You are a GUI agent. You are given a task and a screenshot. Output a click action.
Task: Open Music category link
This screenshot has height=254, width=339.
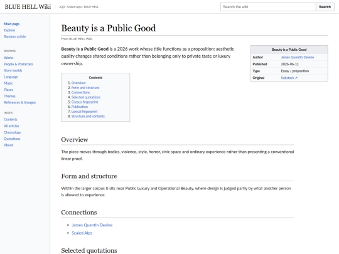point(8,83)
